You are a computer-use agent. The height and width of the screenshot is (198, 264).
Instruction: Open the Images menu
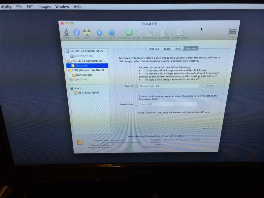[x=45, y=7]
